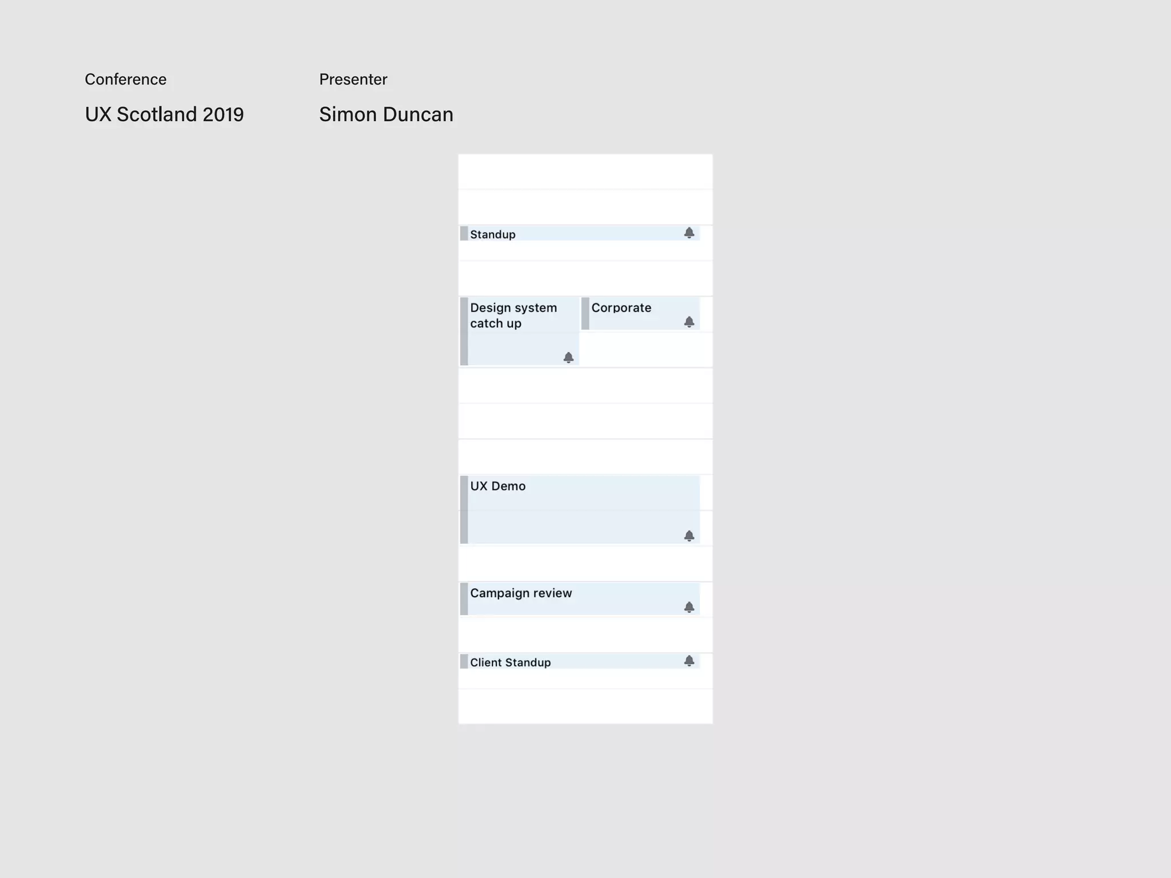The height and width of the screenshot is (878, 1171).
Task: Click the Presenter label
Action: coord(353,79)
